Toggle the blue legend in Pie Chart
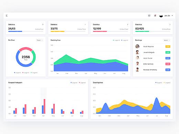Viewport: 179px width, 134px height. point(18,72)
